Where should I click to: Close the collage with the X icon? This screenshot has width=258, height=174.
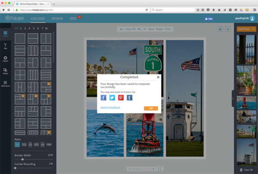coord(228,29)
